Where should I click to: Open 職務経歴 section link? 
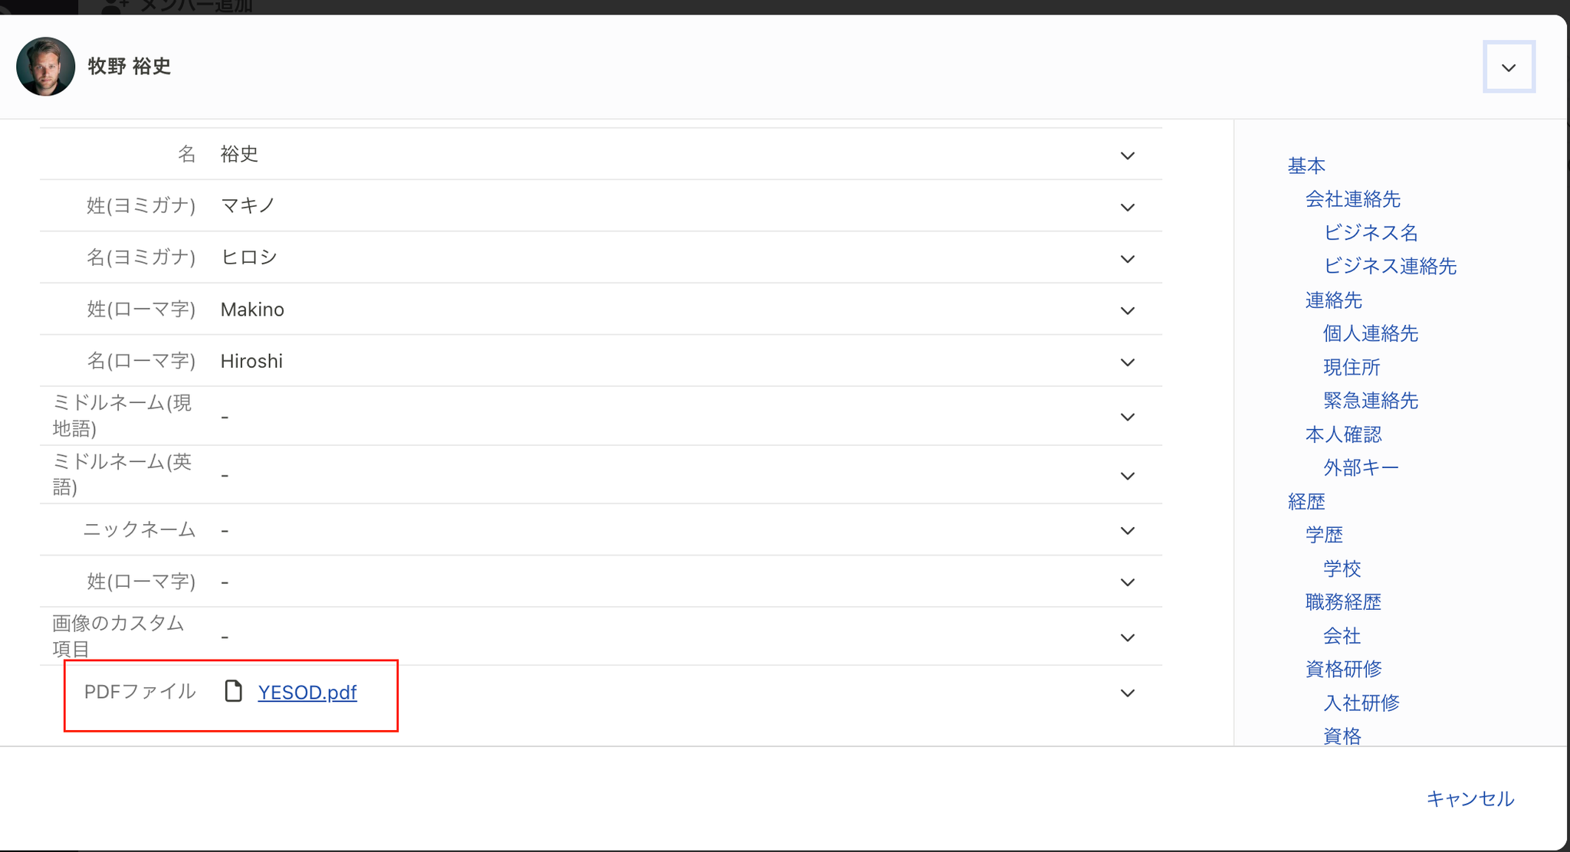(1343, 602)
